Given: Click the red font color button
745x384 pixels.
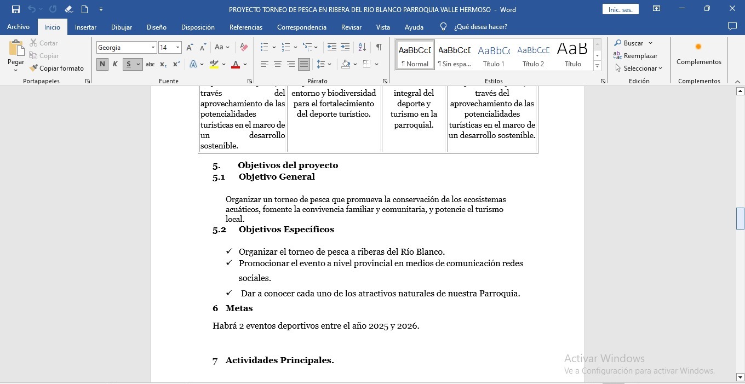Looking at the screenshot, I should click(x=236, y=65).
